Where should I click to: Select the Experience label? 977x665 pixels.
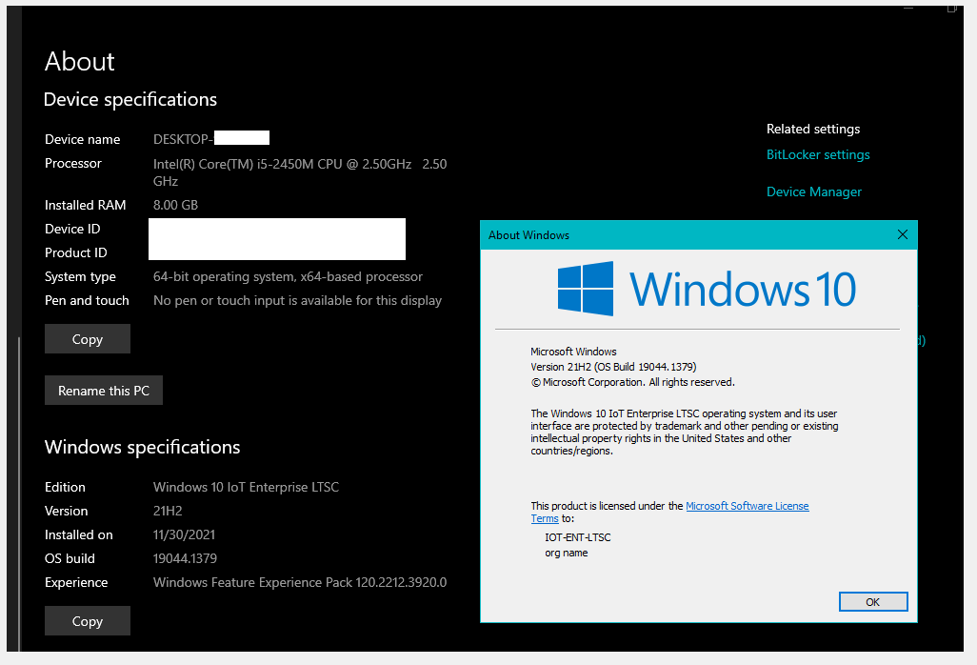pos(76,583)
